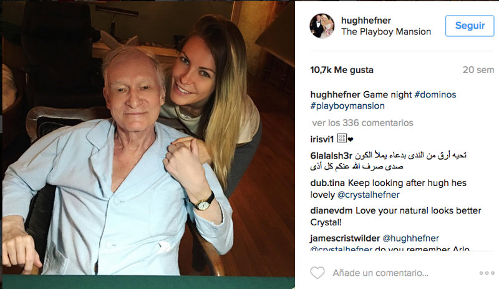This screenshot has height=289, width=499.
Task: Open commenter 6lalalsh3r's profile
Action: (x=331, y=156)
